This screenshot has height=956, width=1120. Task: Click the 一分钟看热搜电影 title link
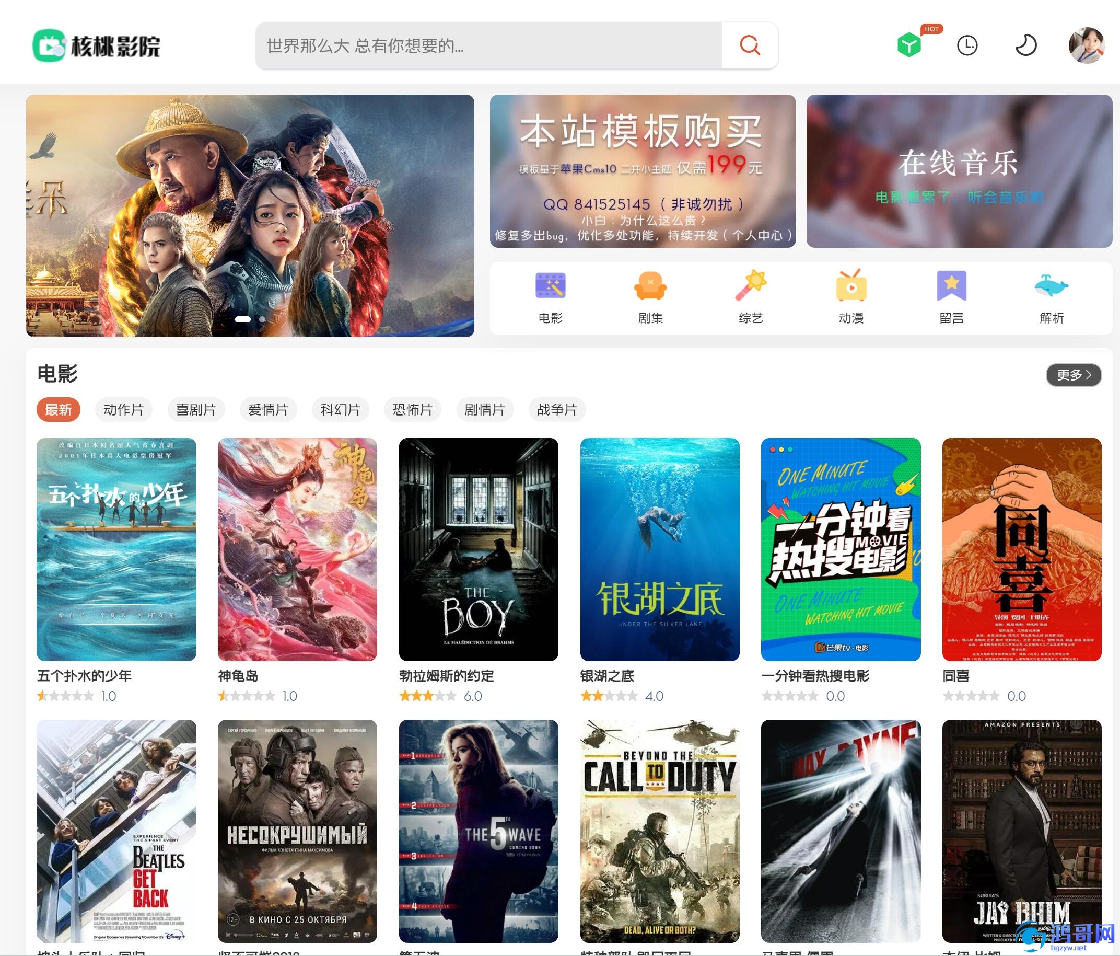(815, 676)
